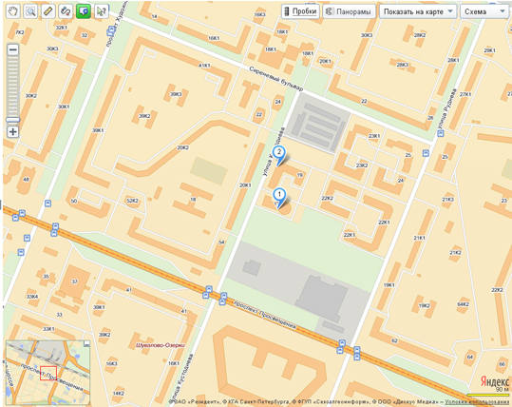Collapse the overview minimap with corner button

click(x=86, y=343)
